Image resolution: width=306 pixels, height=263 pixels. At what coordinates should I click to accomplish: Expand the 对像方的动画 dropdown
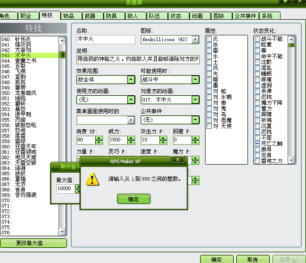point(195,100)
